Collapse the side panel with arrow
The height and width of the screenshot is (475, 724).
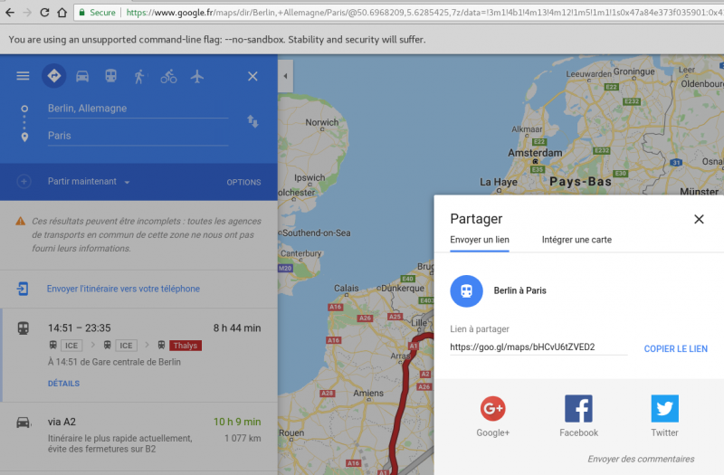coord(285,76)
